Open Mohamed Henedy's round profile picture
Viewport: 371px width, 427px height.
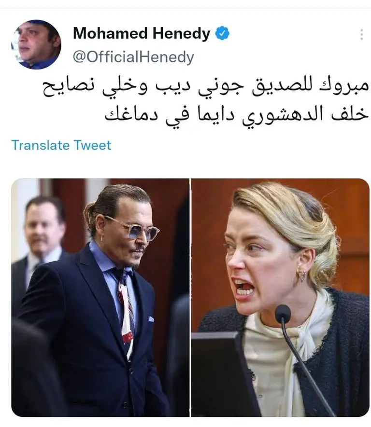coord(36,44)
